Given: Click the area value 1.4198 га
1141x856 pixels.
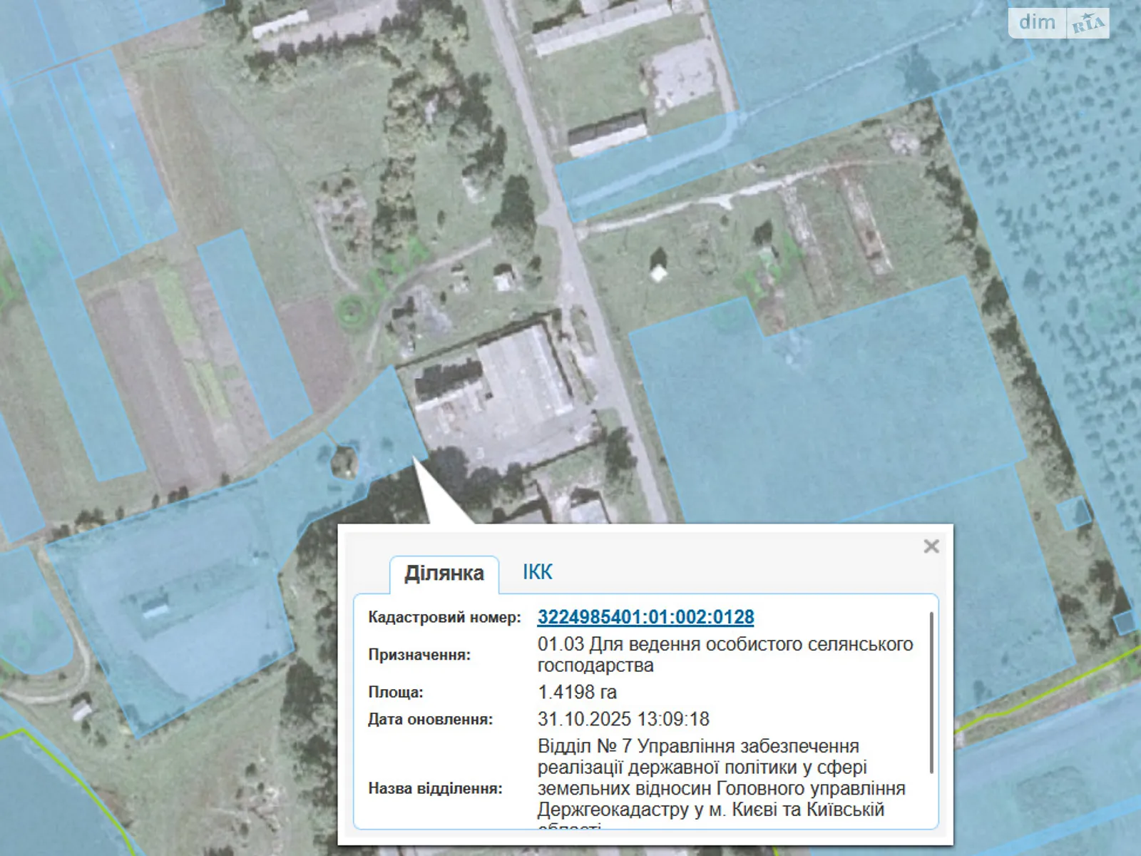Looking at the screenshot, I should (577, 692).
